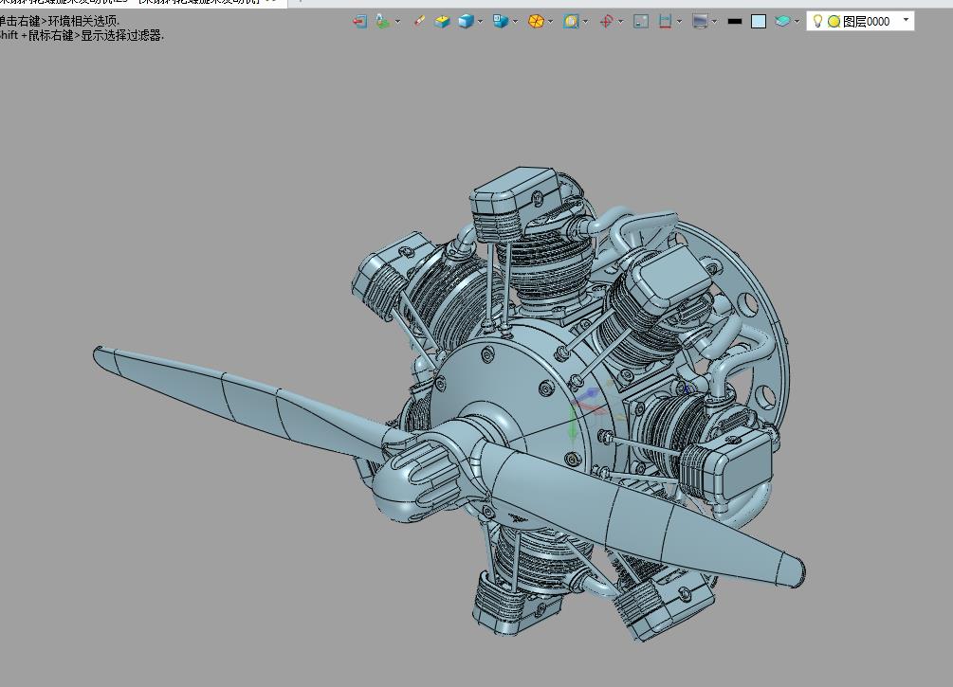The height and width of the screenshot is (687, 953).
Task: Click the red crosshair rotate icon
Action: pyautogui.click(x=606, y=22)
